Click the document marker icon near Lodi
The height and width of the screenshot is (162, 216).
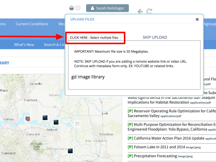coord(77,124)
